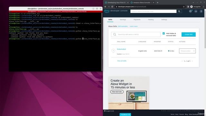Open the 'View all skills' link
Viewport: 206px width, 116px height.
(x=122, y=61)
